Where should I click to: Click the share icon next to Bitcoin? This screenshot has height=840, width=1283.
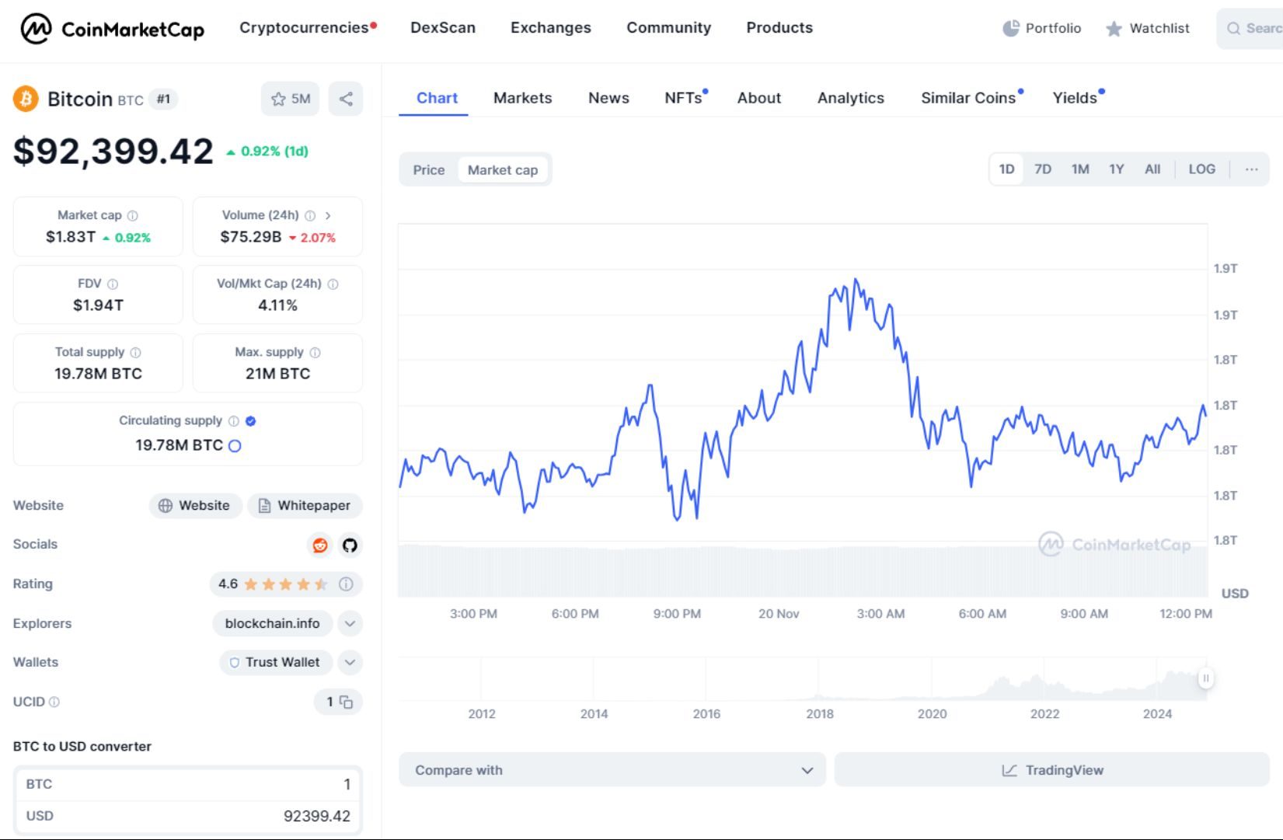pos(345,99)
